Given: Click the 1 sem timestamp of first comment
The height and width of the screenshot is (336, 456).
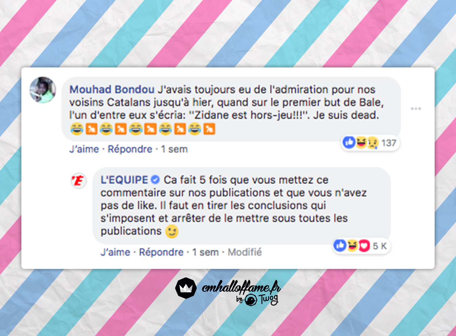Looking at the screenshot, I should click(x=174, y=149).
